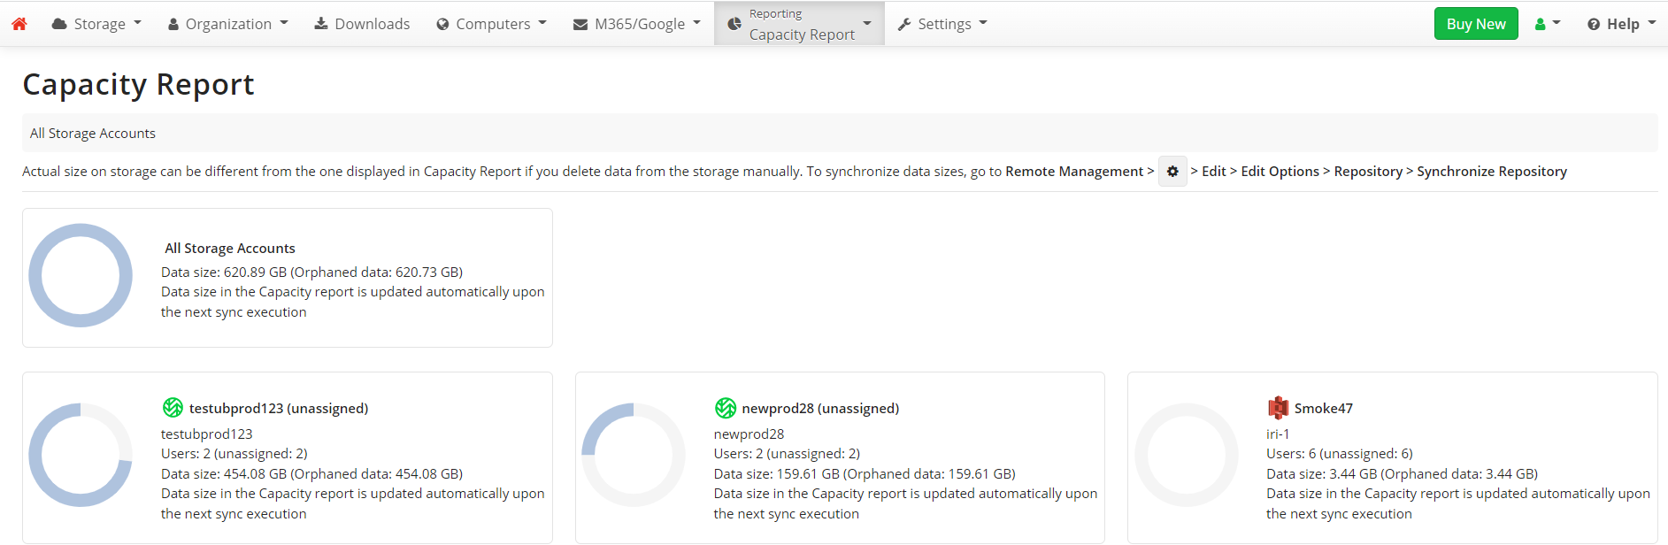Click "Users: 6 (unassigned: 6)" text
Image resolution: width=1668 pixels, height=545 pixels.
(1340, 454)
